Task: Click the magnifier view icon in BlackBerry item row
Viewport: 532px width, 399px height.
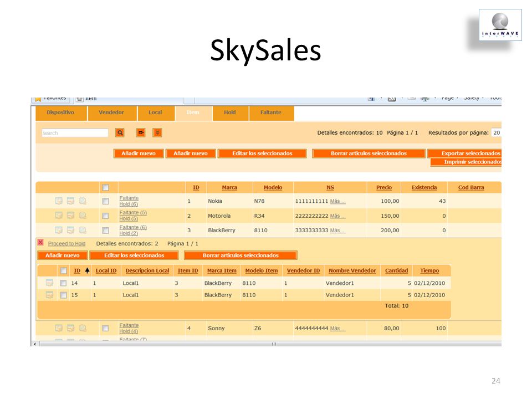Action: pyautogui.click(x=83, y=230)
